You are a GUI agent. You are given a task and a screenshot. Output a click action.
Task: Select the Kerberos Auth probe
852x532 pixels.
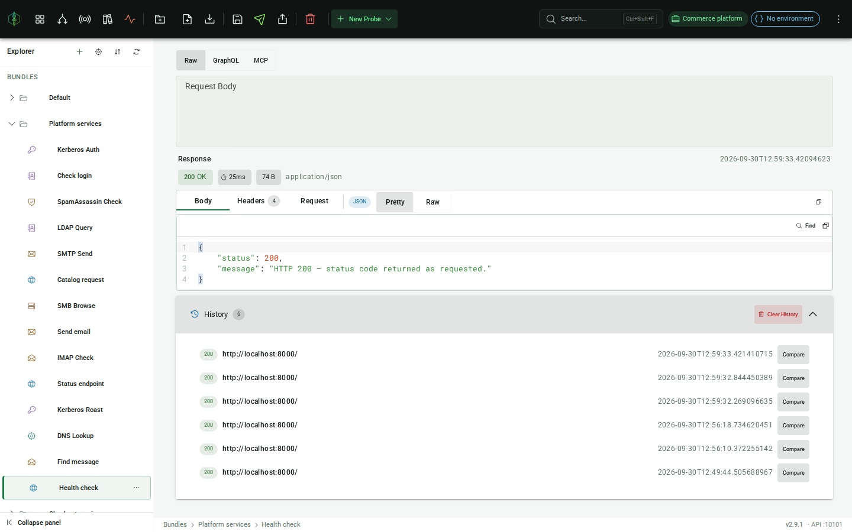tap(77, 150)
